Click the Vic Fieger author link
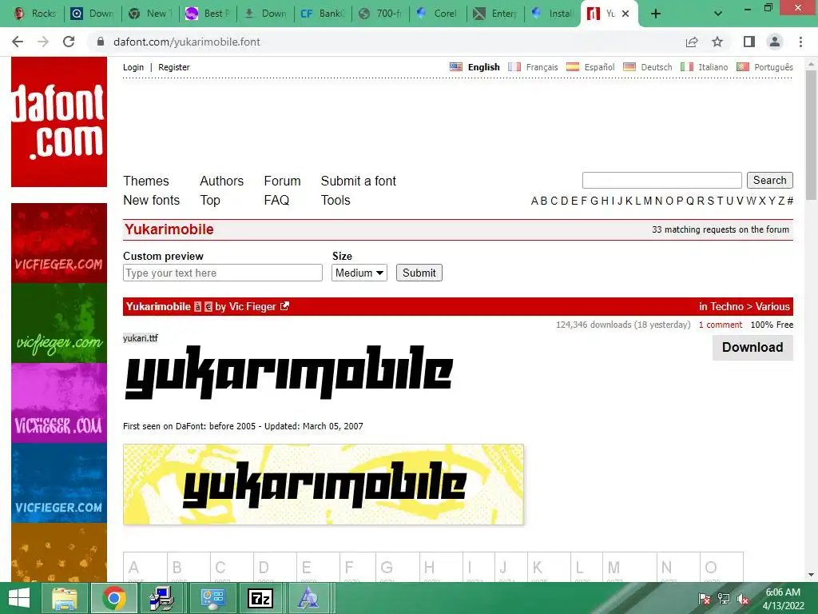 coord(252,306)
